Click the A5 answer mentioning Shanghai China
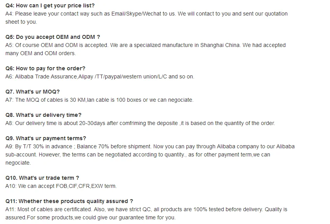Viewport: 330px width, 224px height. pos(145,45)
